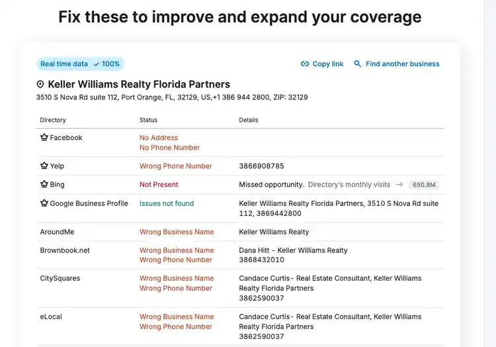
Task: Click AroundMe's Keller Williams Realty detail
Action: (x=274, y=232)
